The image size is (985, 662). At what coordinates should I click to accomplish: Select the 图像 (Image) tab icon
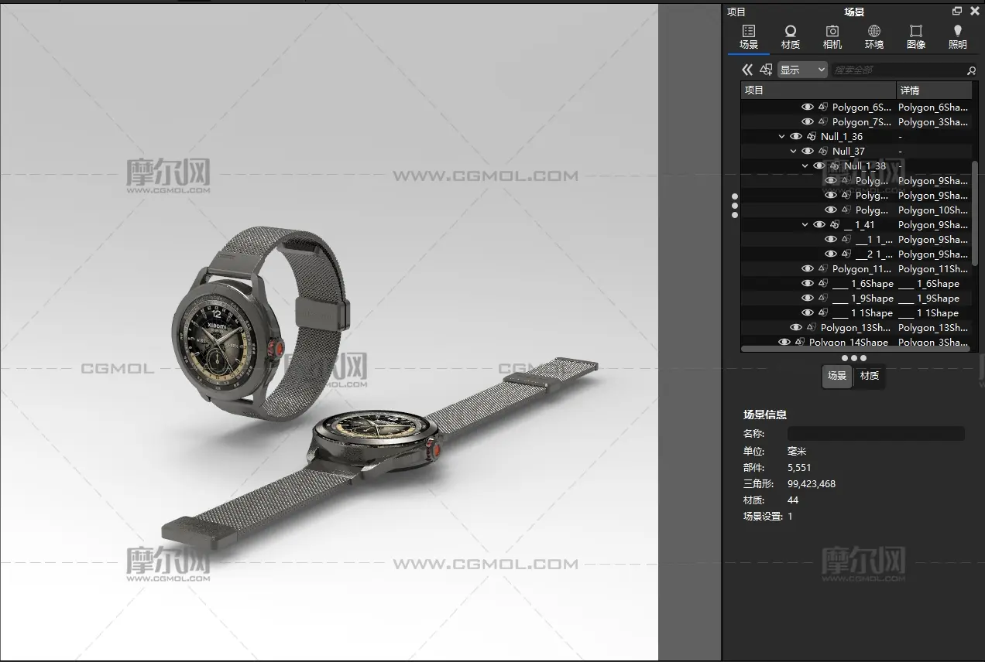pyautogui.click(x=916, y=36)
